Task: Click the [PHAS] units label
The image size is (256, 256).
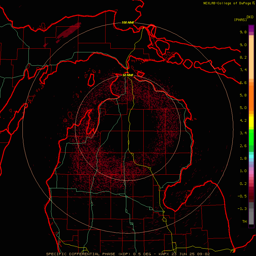Action: click(240, 20)
